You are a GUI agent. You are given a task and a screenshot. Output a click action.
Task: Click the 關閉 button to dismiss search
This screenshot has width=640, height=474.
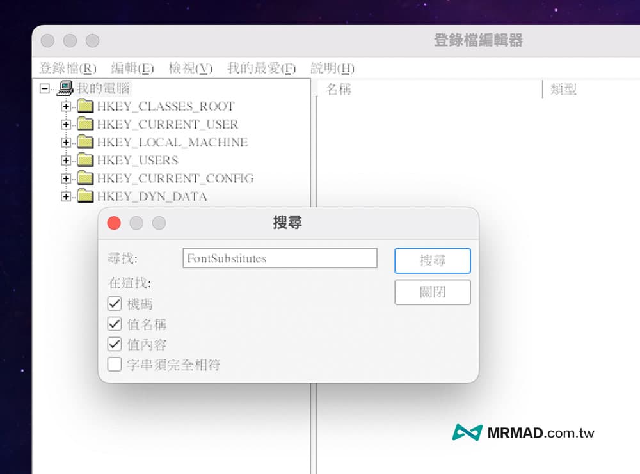click(x=433, y=292)
